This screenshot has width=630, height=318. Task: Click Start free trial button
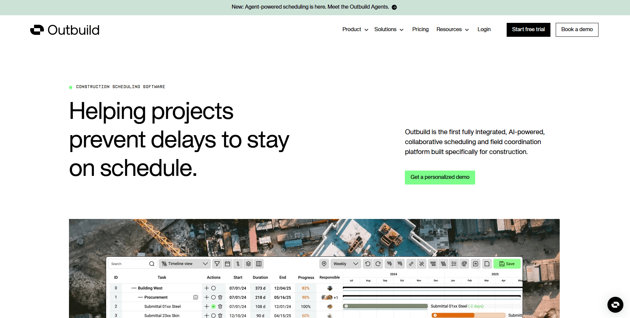[x=529, y=30]
